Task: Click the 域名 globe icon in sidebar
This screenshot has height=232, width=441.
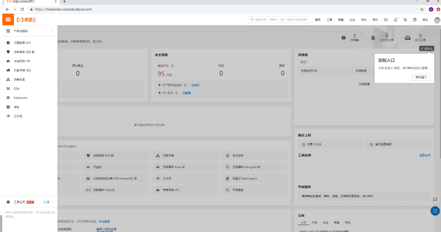Action: click(x=8, y=107)
